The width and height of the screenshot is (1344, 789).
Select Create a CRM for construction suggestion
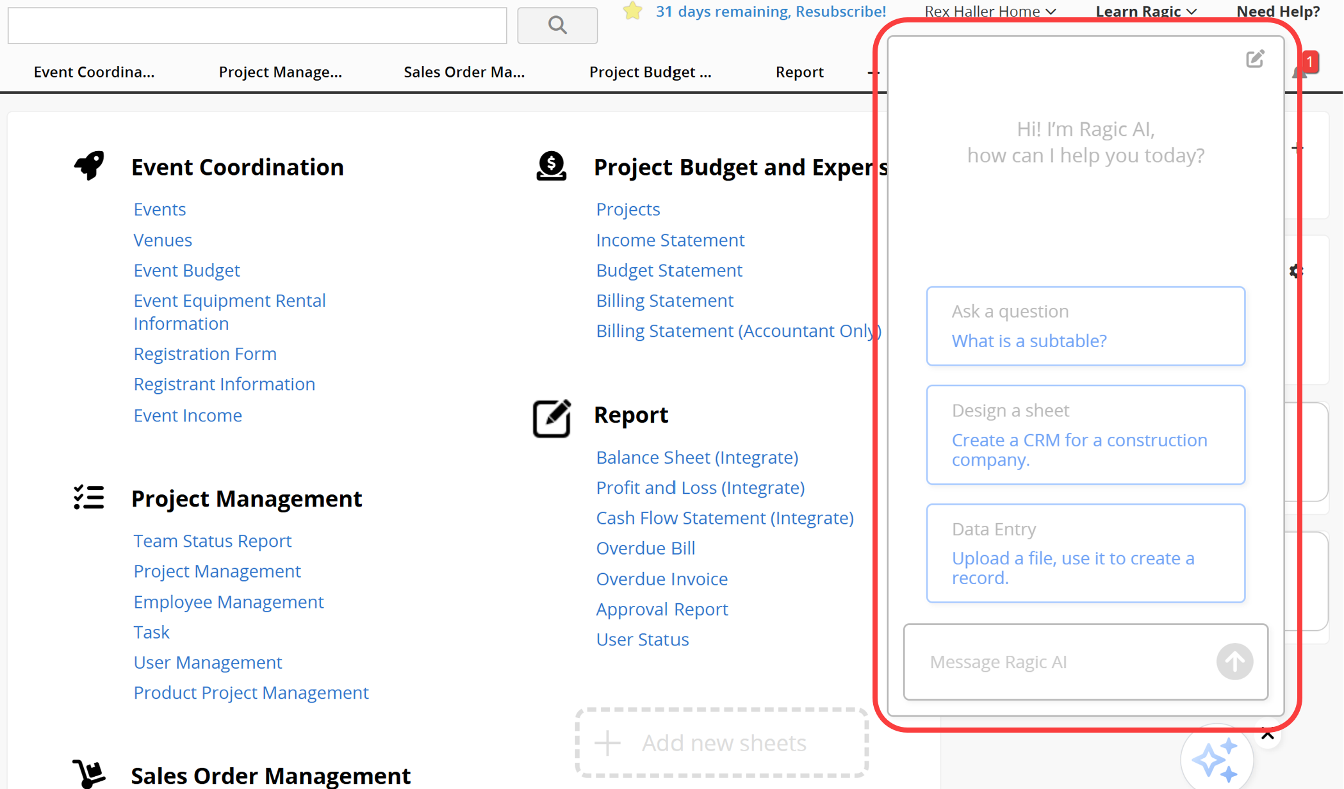coord(1086,435)
